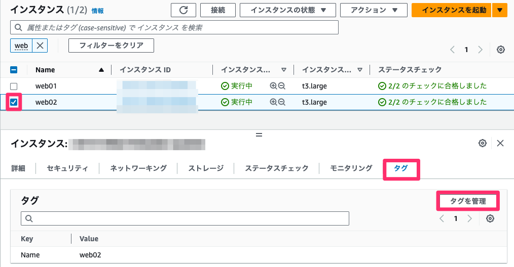The width and height of the screenshot is (514, 267).
Task: Click the Value column header
Action: click(89, 239)
